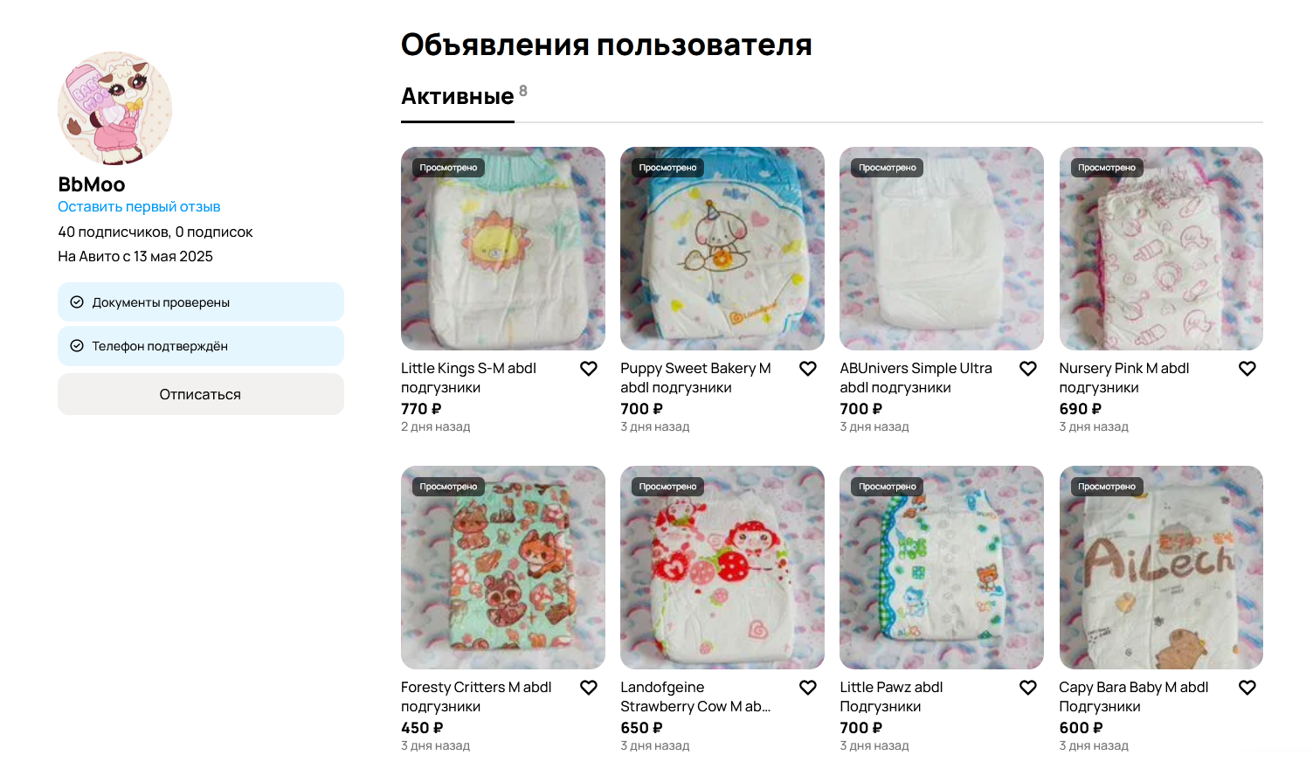Favorite the Foresty Critters M heart

coord(589,688)
